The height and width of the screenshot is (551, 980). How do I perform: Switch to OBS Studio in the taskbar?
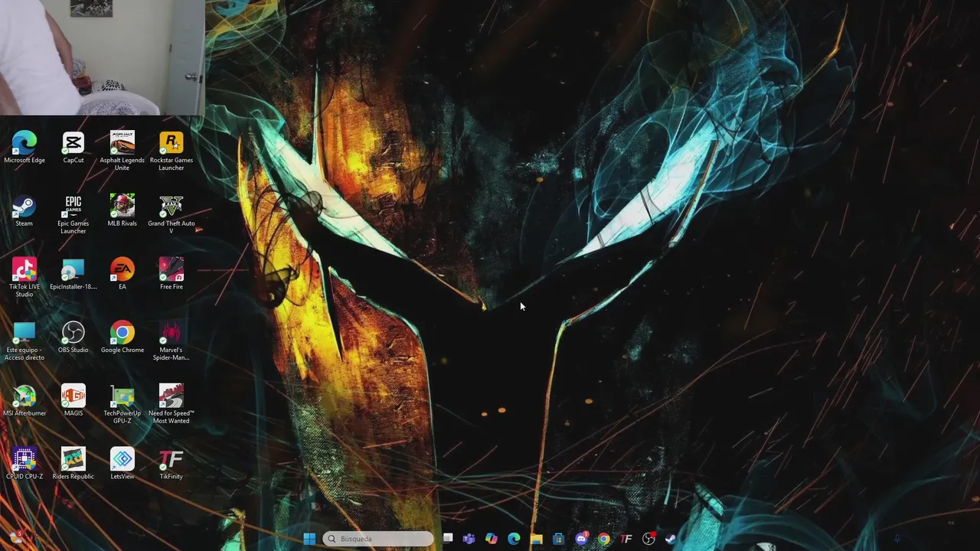[x=648, y=539]
